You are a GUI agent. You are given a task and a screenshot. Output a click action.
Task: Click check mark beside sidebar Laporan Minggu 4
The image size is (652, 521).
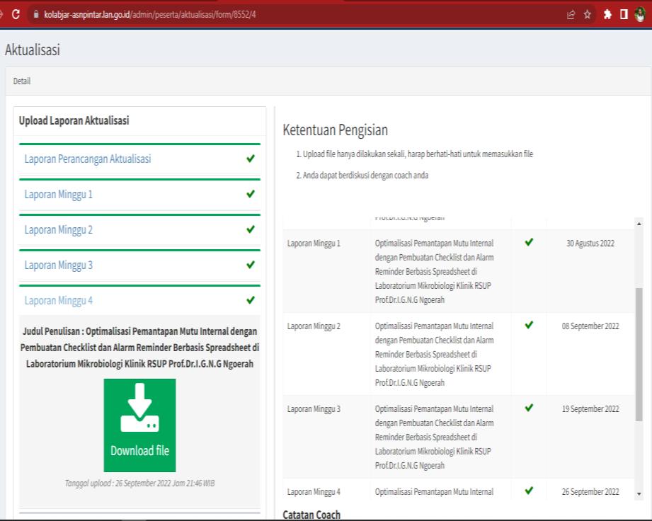click(x=251, y=300)
